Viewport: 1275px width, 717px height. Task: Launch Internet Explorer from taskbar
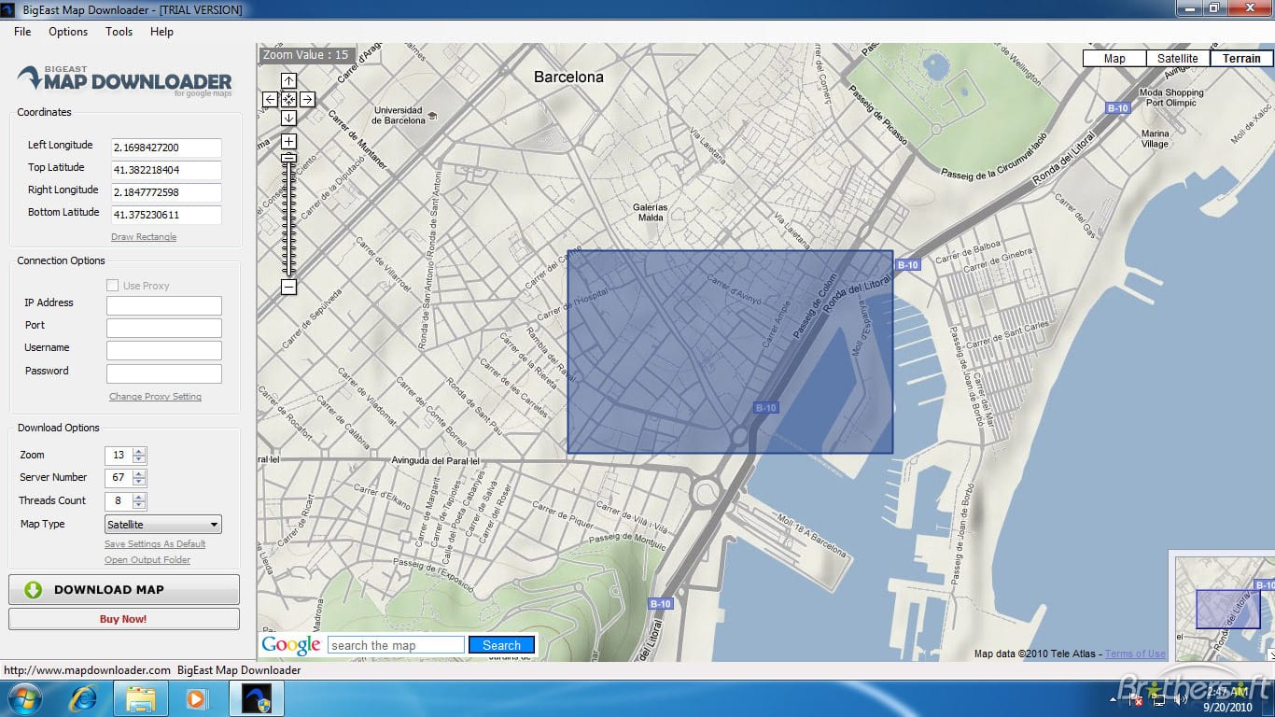pyautogui.click(x=83, y=698)
